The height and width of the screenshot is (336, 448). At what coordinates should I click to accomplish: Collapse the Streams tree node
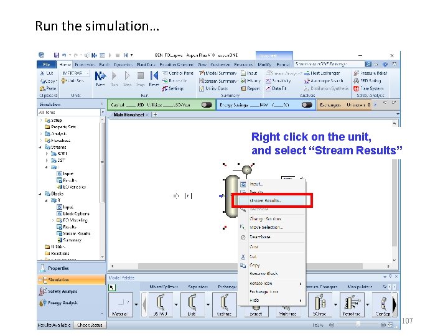tap(40, 147)
